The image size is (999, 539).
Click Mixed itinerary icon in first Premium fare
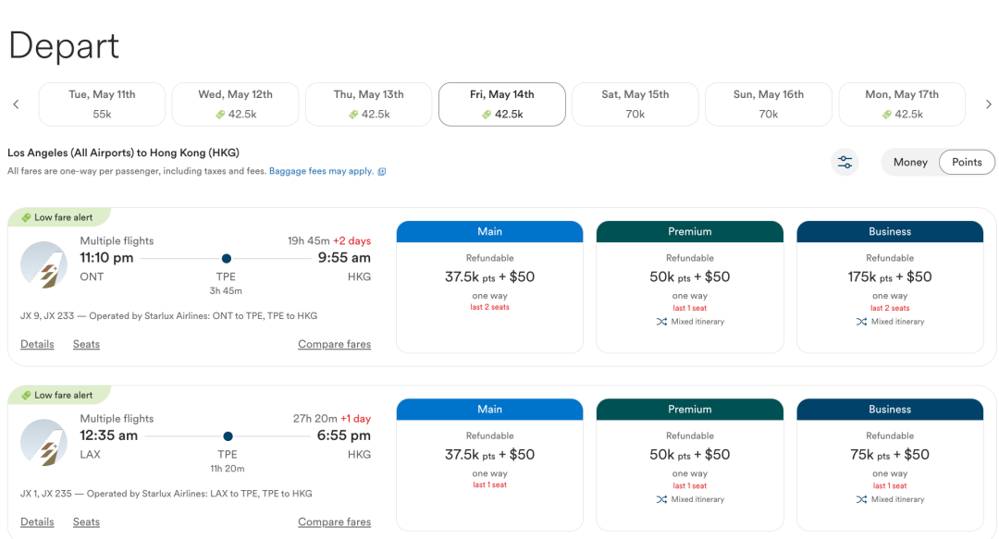tap(662, 322)
